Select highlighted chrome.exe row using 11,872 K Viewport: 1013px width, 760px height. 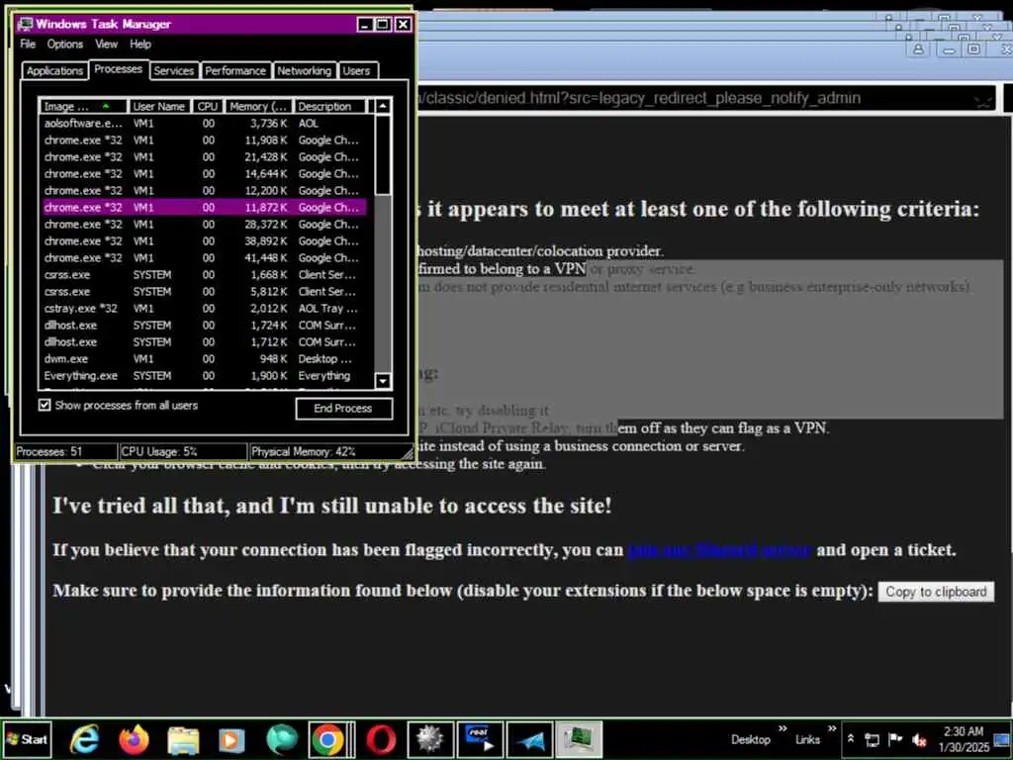[204, 208]
